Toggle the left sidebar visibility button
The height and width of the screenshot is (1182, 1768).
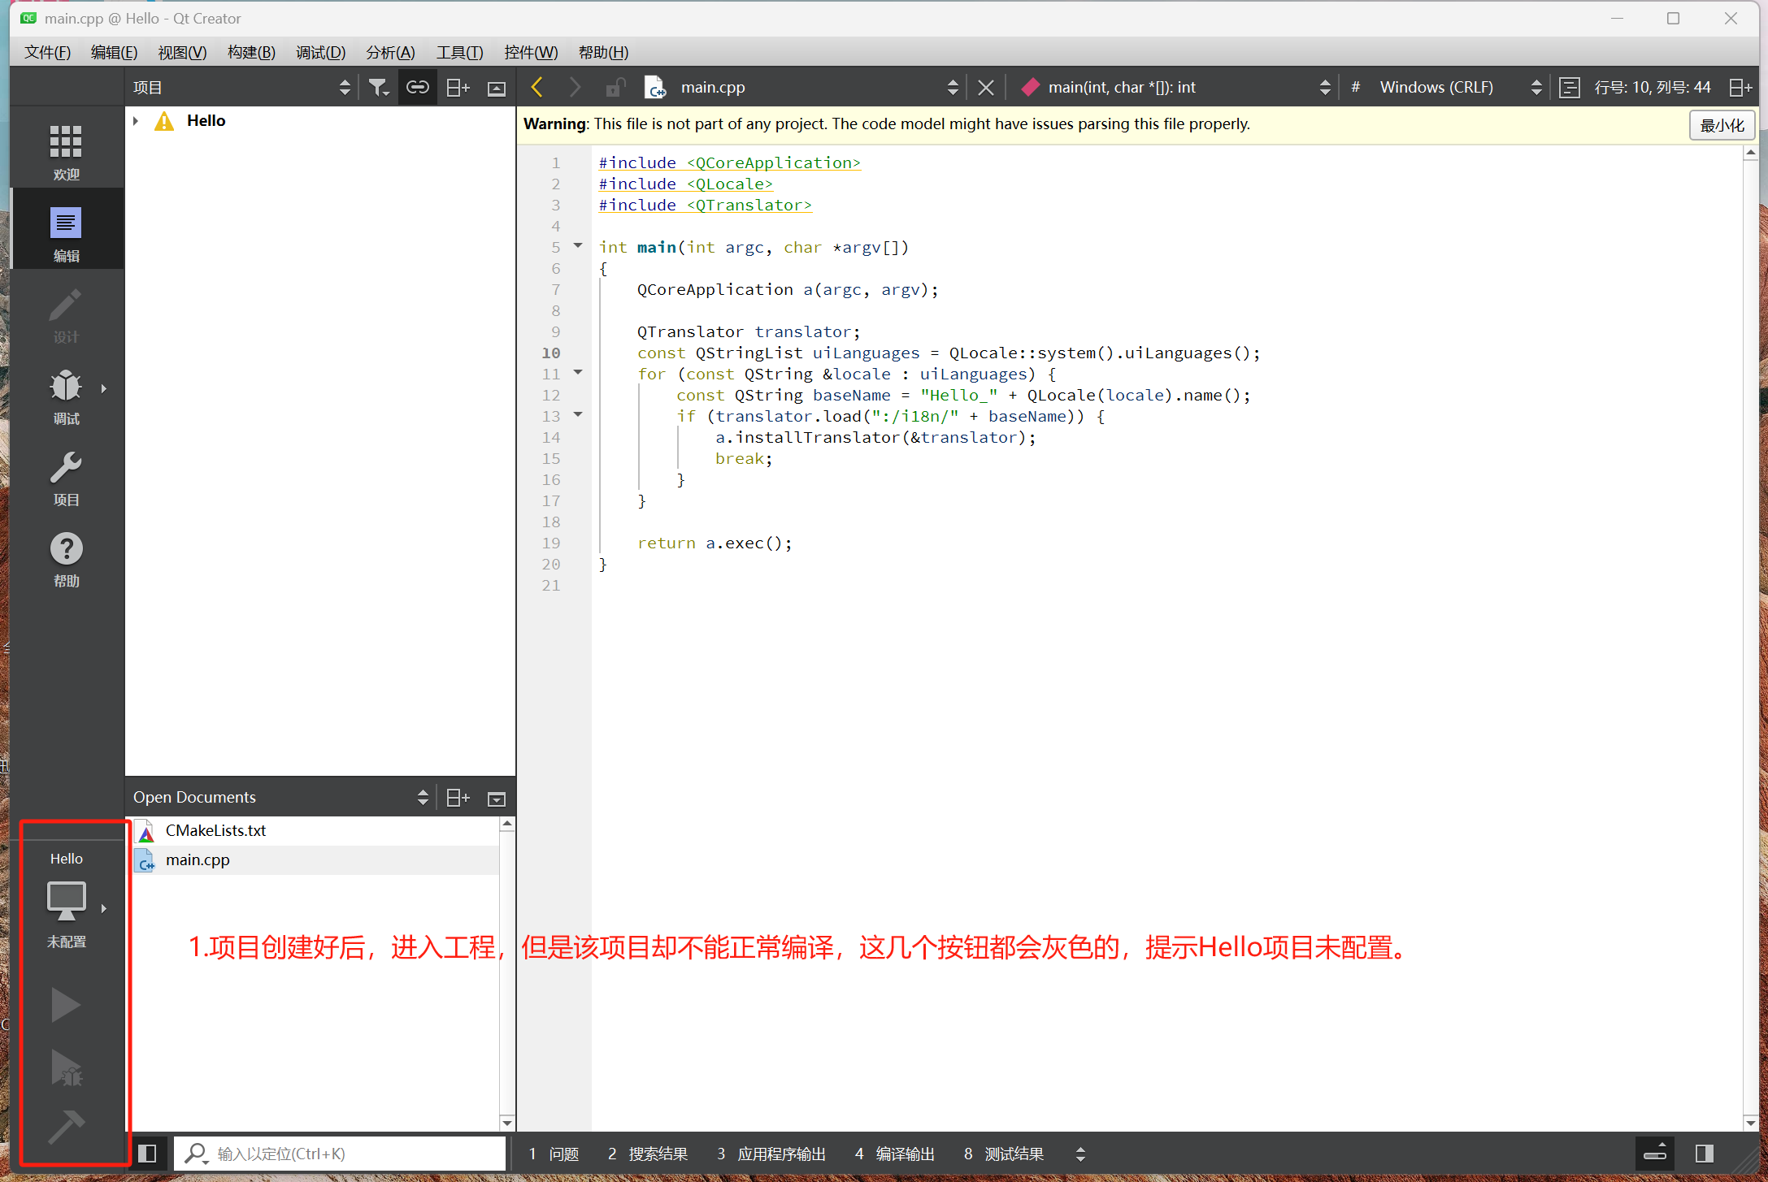(x=148, y=1153)
